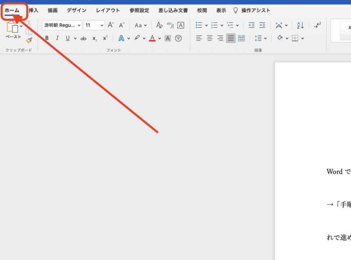Toggle bold formatting

pos(47,38)
